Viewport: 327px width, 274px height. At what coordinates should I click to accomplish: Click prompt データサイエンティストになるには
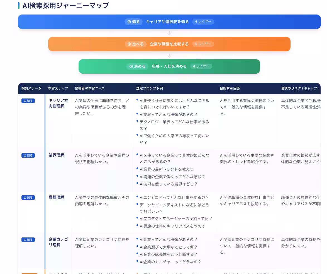pyautogui.click(x=174, y=208)
